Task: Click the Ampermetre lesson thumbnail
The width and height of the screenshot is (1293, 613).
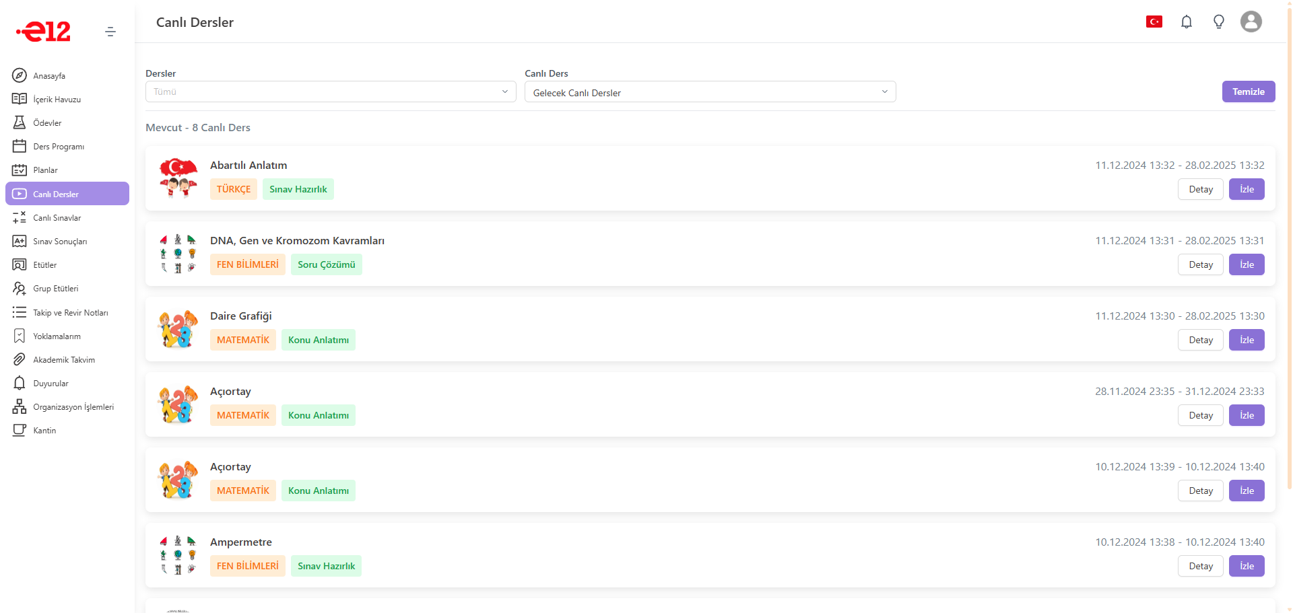Action: click(178, 555)
